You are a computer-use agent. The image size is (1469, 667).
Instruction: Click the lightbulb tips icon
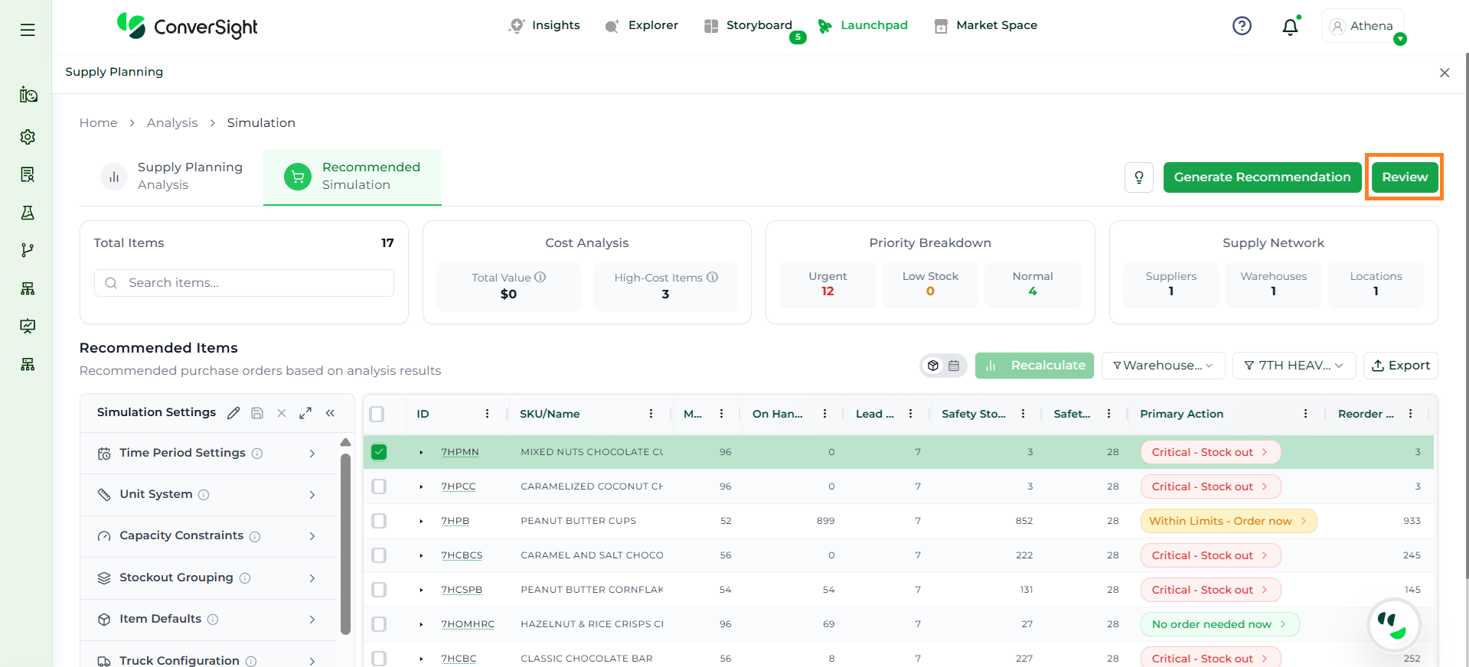1139,177
